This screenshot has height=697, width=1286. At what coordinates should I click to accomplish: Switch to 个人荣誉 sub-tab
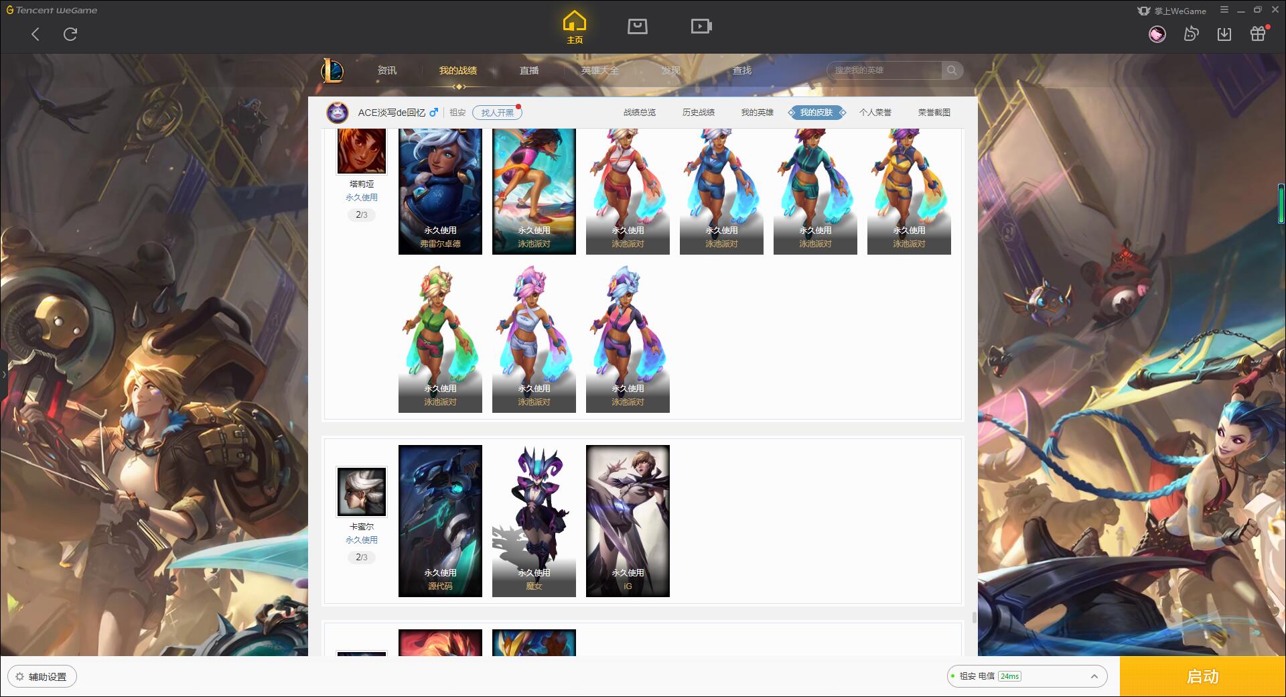875,113
